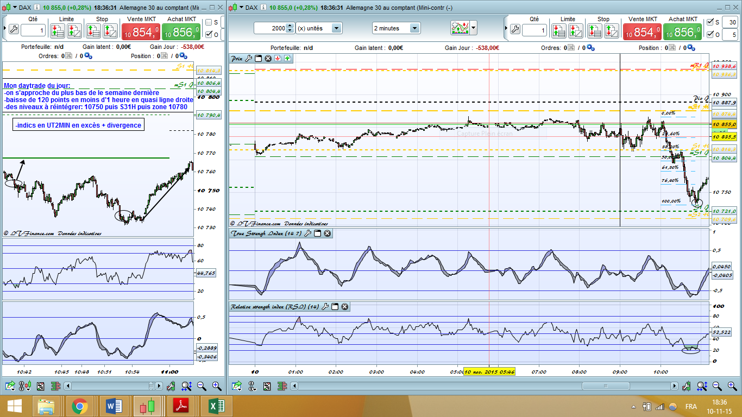Screen dimensions: 742x417
Task: Click the red down arrow icon in the Prix toolbar
Action: coord(277,59)
